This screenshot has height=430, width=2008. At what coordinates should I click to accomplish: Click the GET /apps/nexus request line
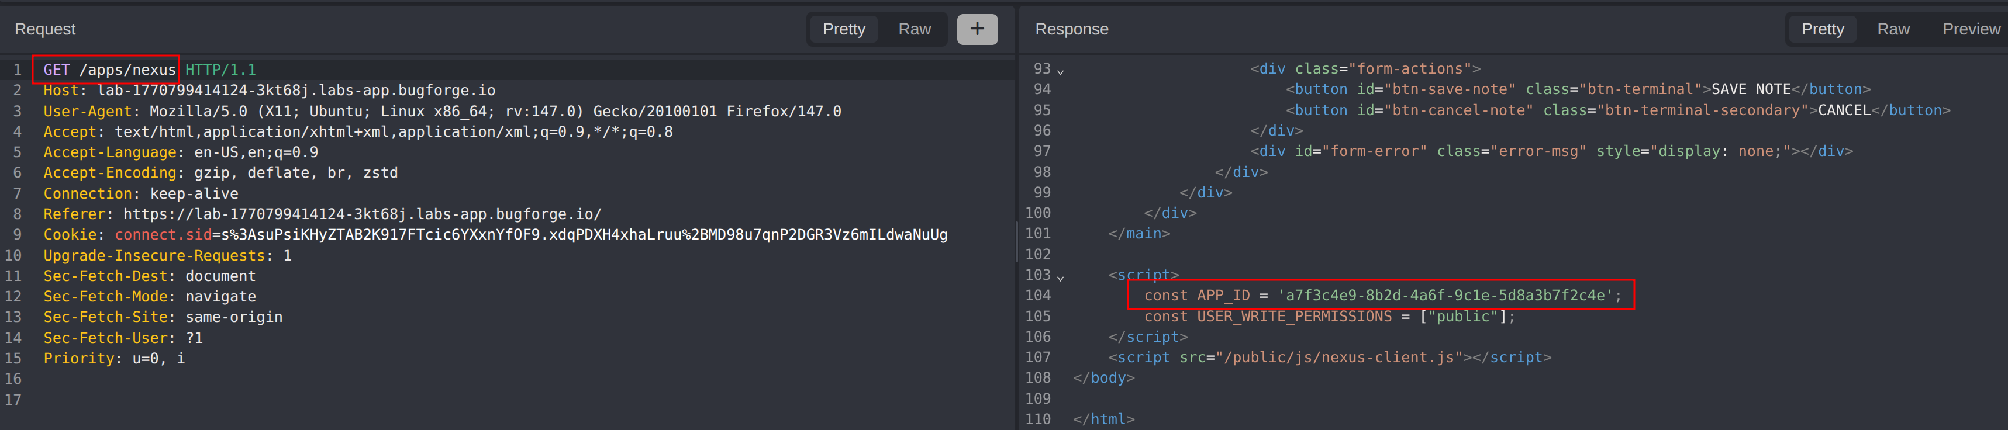pyautogui.click(x=109, y=70)
